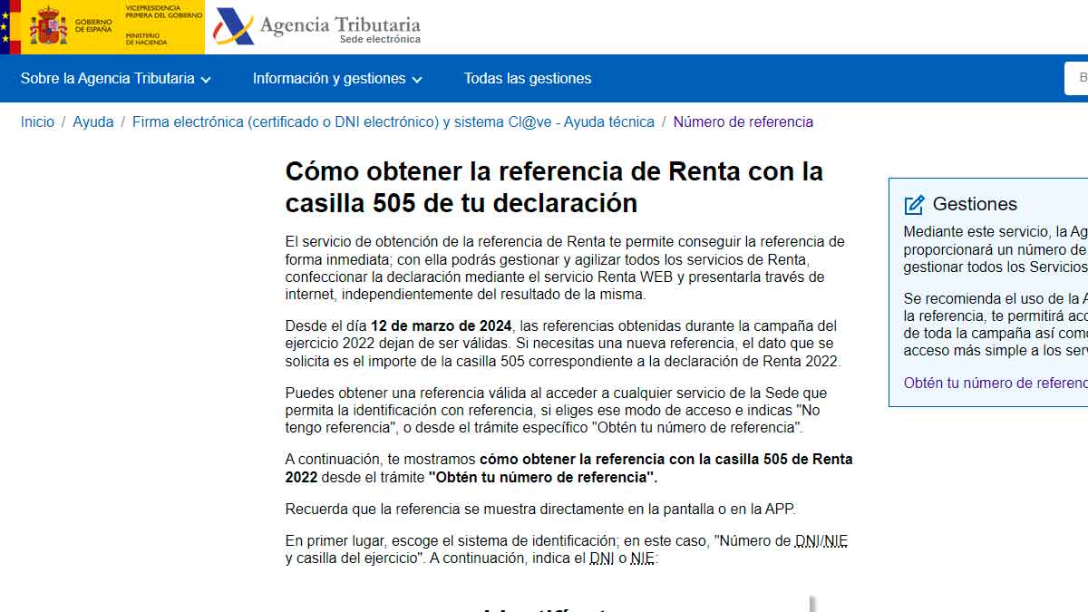Open the Buscar search box top right
This screenshot has width=1088, height=612.
pos(1079,78)
